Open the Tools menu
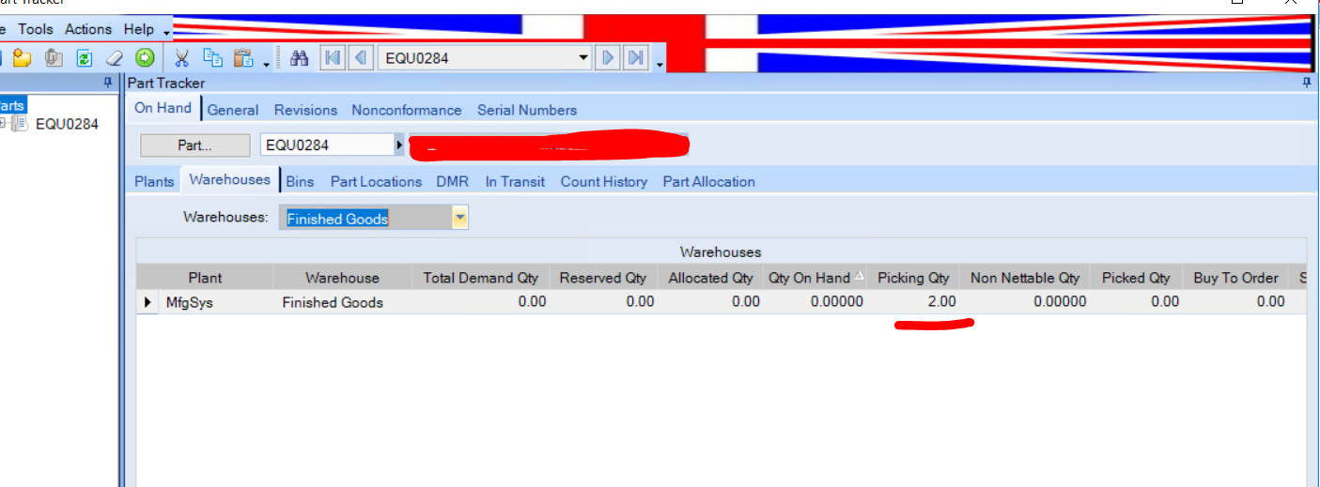Screen dimensions: 1320x487 [37, 29]
